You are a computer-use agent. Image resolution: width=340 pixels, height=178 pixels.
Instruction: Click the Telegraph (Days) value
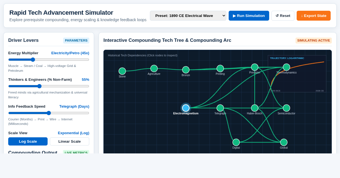74,106
